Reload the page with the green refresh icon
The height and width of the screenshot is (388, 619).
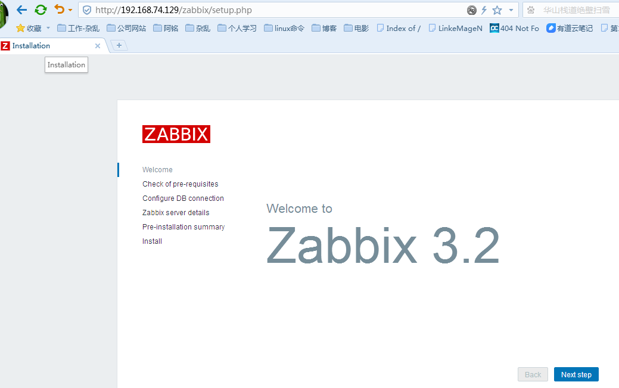click(x=41, y=10)
